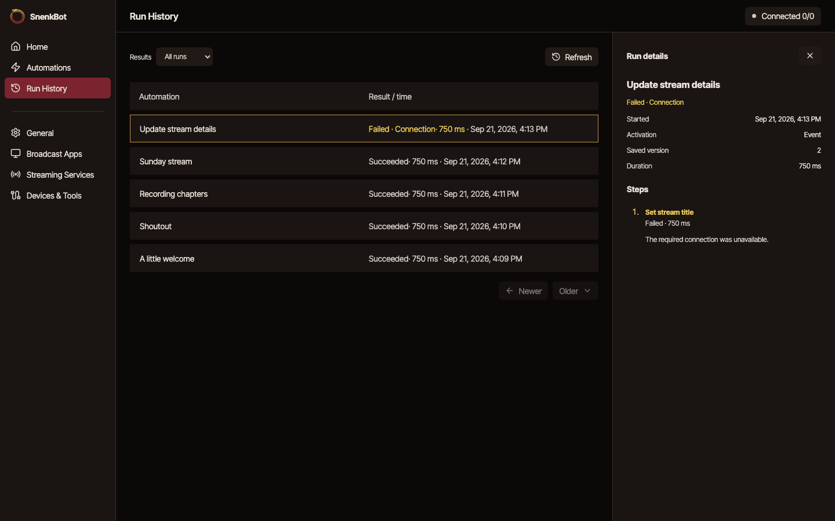The width and height of the screenshot is (835, 521).
Task: Click the Automations lightning bolt icon
Action: tap(16, 67)
